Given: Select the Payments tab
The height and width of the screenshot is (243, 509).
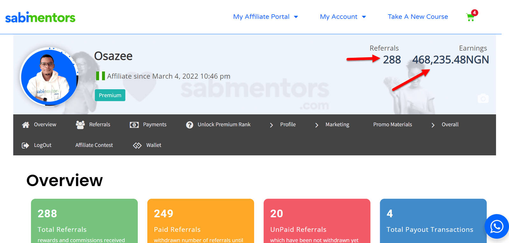Looking at the screenshot, I should [x=155, y=125].
